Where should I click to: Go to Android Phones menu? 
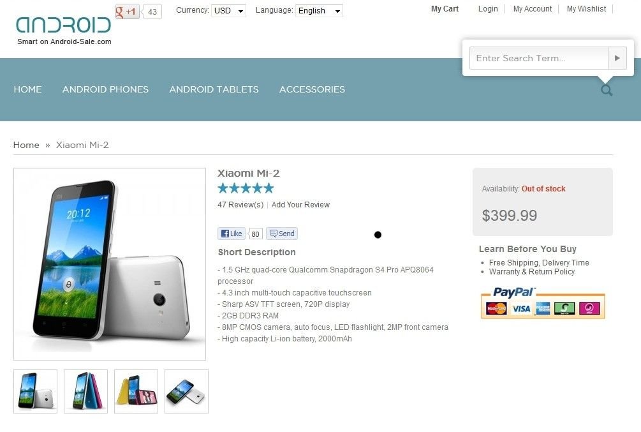point(105,89)
